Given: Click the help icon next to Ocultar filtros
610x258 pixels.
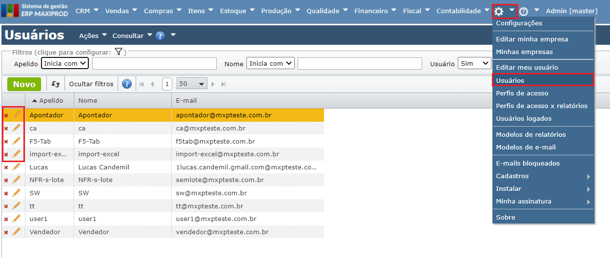Looking at the screenshot, I should click(127, 84).
